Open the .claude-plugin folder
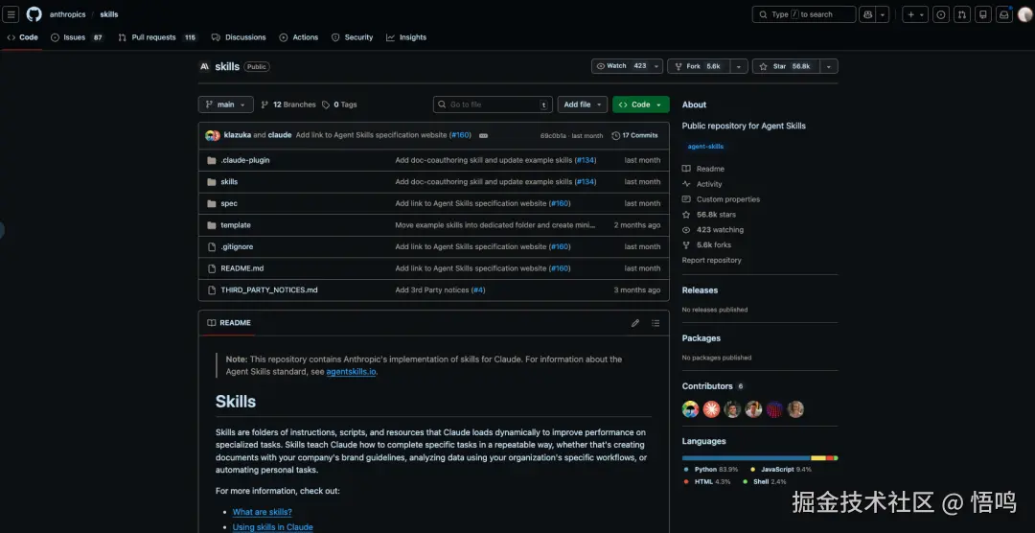1035x533 pixels. coord(245,160)
